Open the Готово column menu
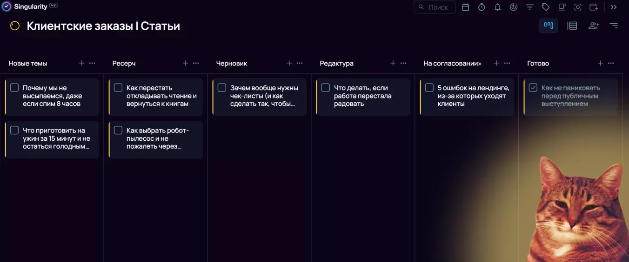This screenshot has height=262, width=629. (x=611, y=63)
